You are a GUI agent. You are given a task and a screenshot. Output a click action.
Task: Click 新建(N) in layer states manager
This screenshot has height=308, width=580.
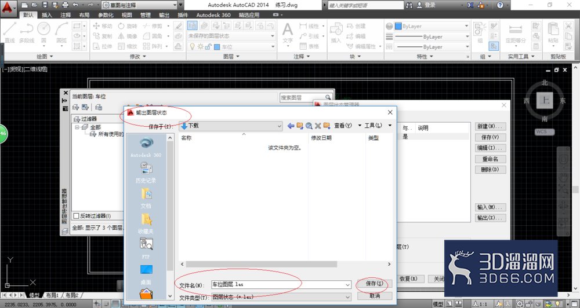(x=490, y=126)
